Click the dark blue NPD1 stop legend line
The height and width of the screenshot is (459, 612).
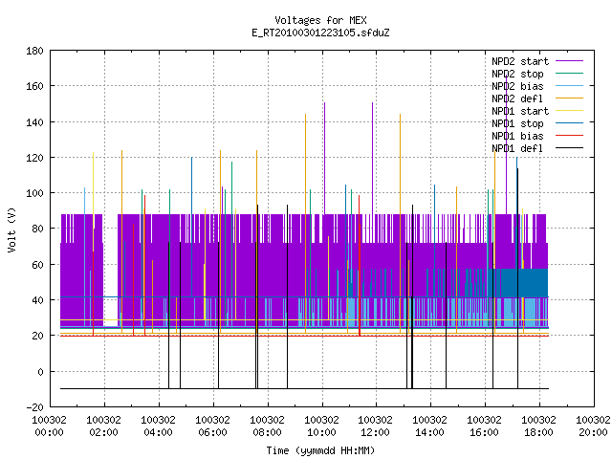[x=569, y=123]
